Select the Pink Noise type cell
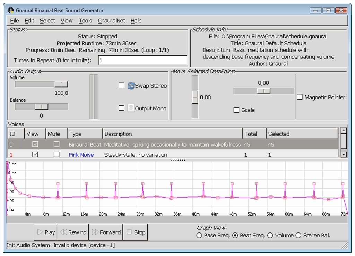355x256 pixels. (x=81, y=155)
